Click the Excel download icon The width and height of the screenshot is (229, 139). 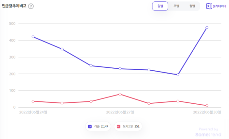click(209, 6)
